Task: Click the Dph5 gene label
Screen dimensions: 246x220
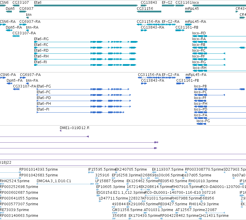Action: click(x=10, y=9)
